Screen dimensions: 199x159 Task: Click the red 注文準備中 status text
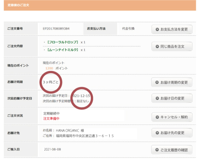(51, 118)
